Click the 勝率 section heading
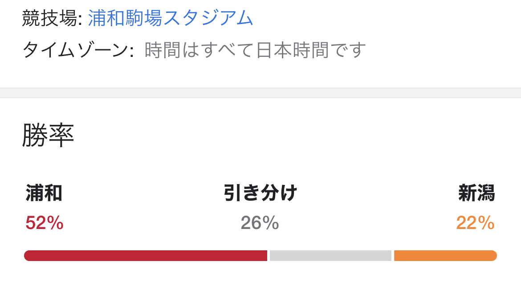The image size is (521, 285). (48, 136)
